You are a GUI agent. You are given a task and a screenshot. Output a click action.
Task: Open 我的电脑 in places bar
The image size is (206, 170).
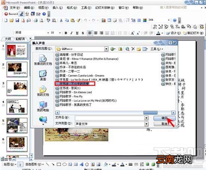(43, 106)
